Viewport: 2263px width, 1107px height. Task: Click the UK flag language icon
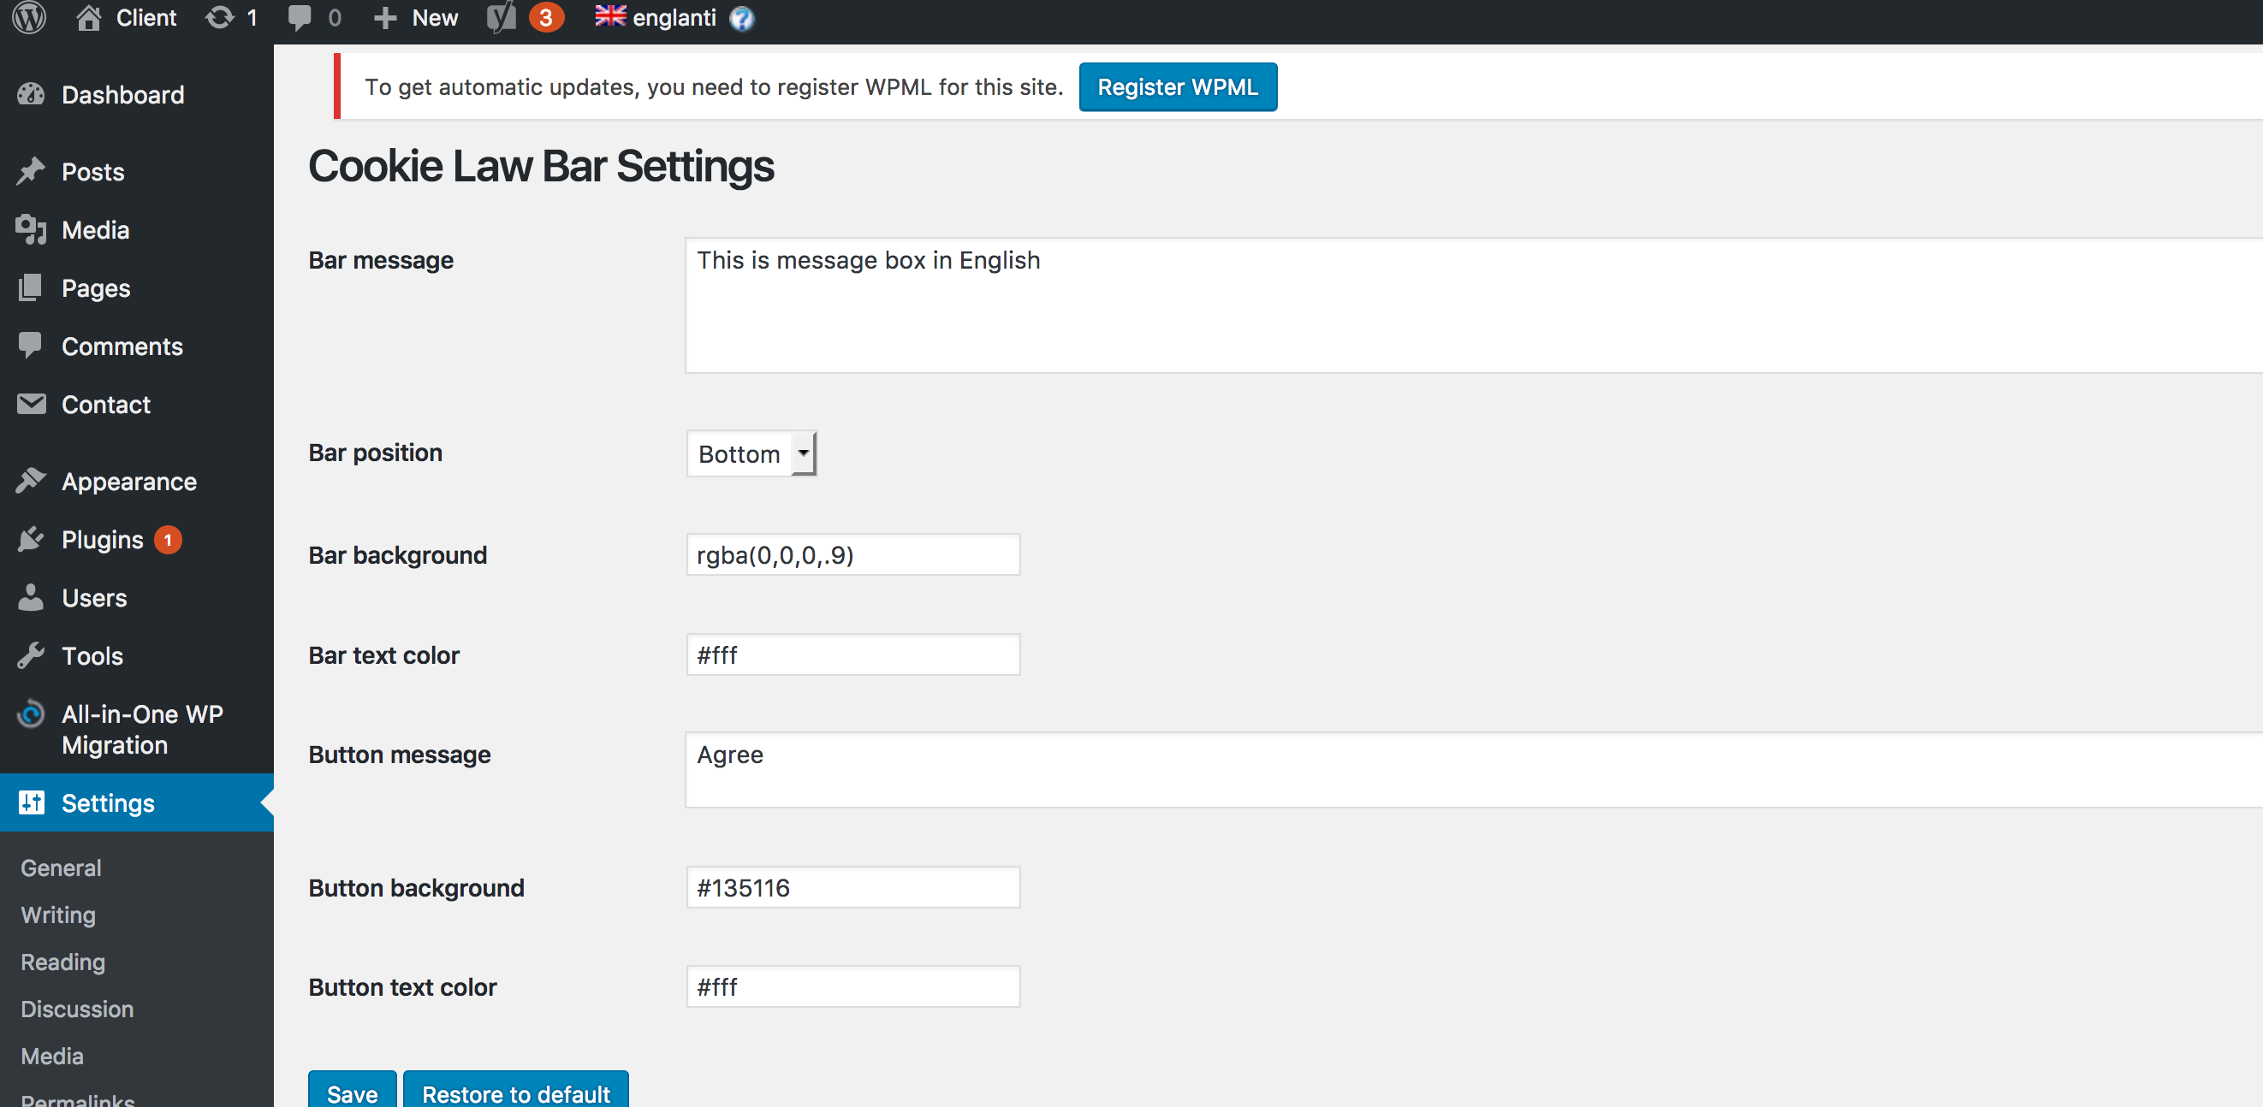point(610,15)
